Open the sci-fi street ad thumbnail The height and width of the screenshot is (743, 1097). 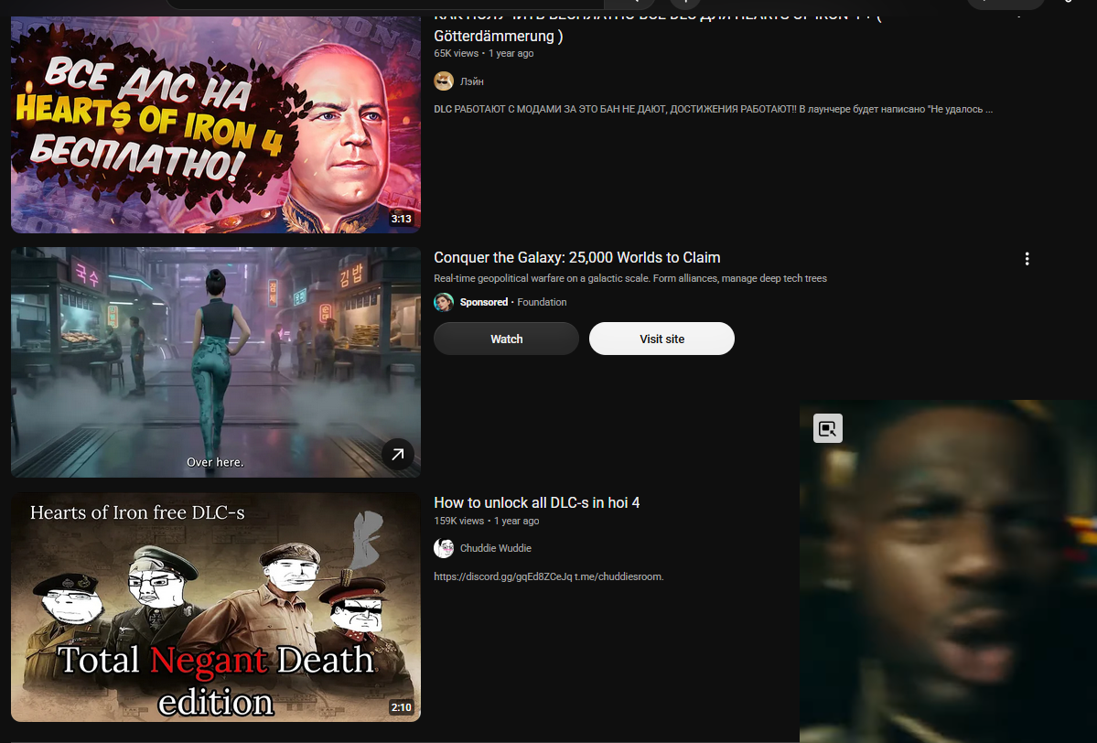point(216,361)
